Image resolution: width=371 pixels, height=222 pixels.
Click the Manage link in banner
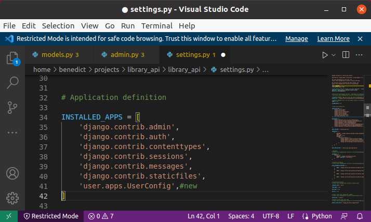point(297,39)
